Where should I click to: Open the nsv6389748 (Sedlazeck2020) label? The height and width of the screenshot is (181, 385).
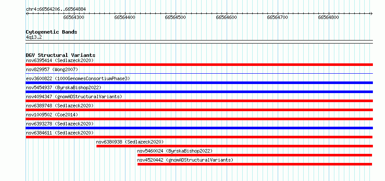(60, 106)
